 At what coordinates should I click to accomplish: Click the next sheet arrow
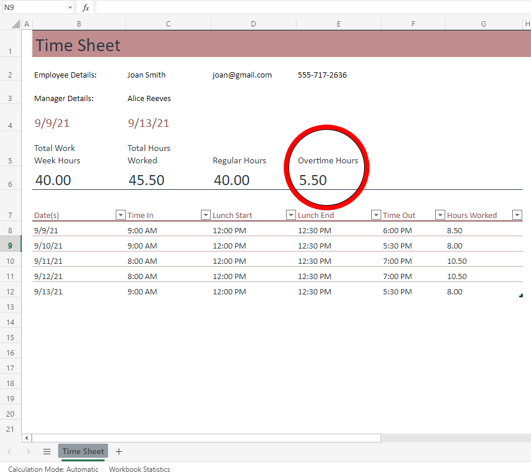(28, 451)
